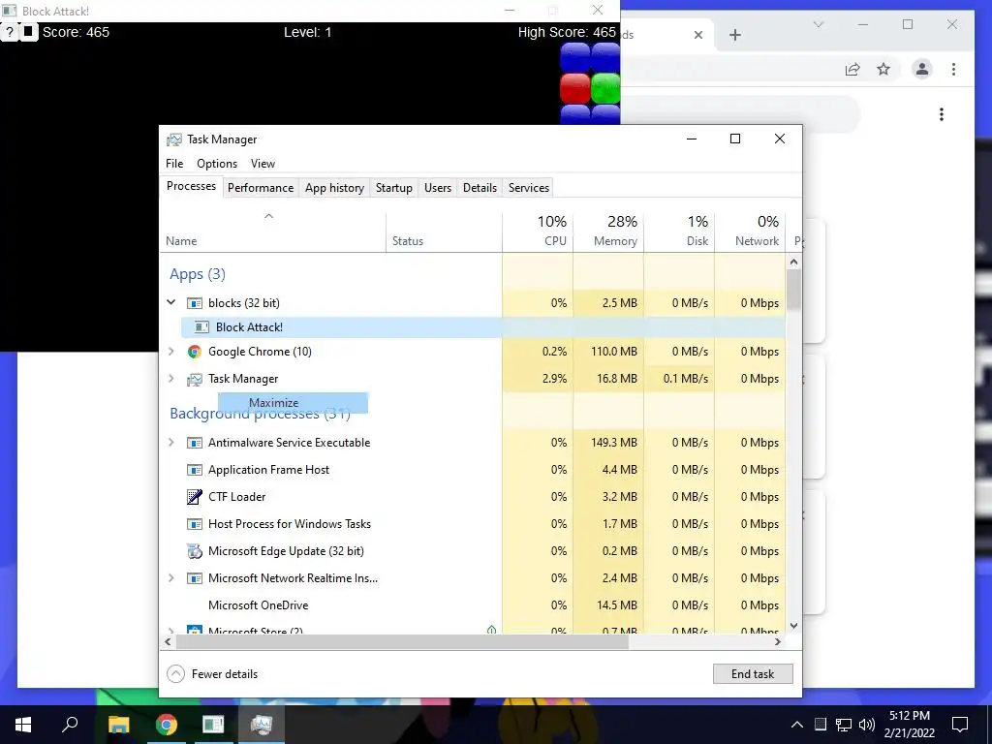Open Chrome's three-dot menu
The image size is (992, 744).
click(953, 69)
